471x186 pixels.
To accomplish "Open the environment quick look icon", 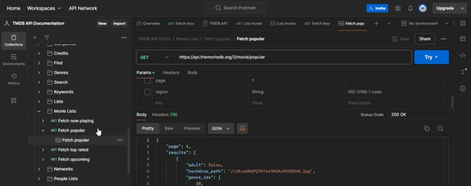I will pos(463,23).
